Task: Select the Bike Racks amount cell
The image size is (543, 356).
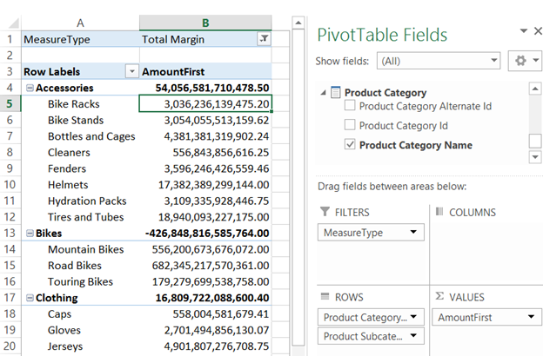Action: 205,104
